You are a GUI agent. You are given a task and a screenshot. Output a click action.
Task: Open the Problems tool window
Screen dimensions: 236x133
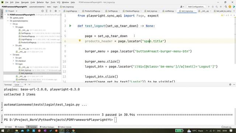pos(20,127)
